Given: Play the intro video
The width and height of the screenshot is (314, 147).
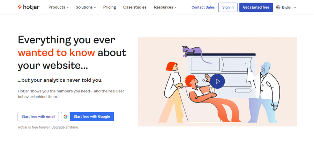Looking at the screenshot, I should point(217,81).
